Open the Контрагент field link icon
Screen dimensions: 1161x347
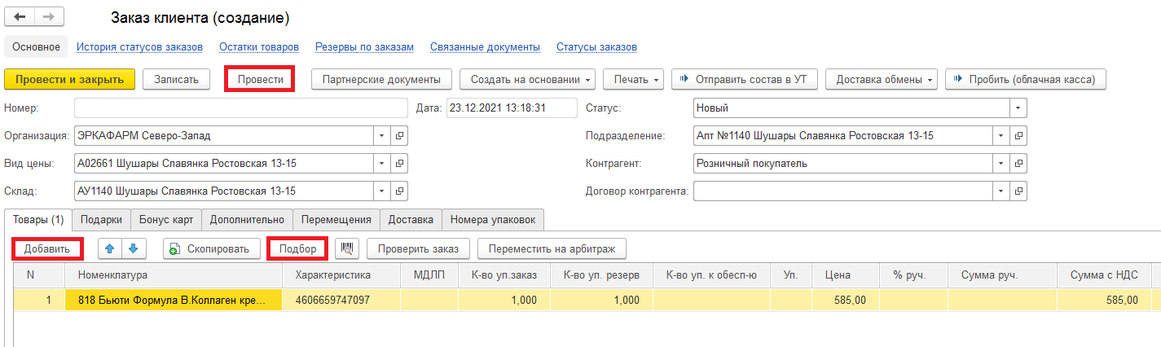point(1018,164)
